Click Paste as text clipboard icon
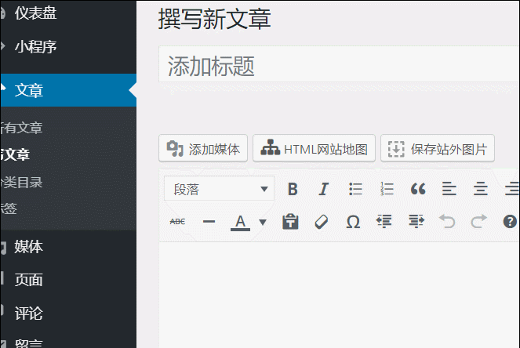 pyautogui.click(x=290, y=221)
